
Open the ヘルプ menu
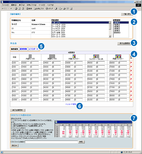click(50, 5)
